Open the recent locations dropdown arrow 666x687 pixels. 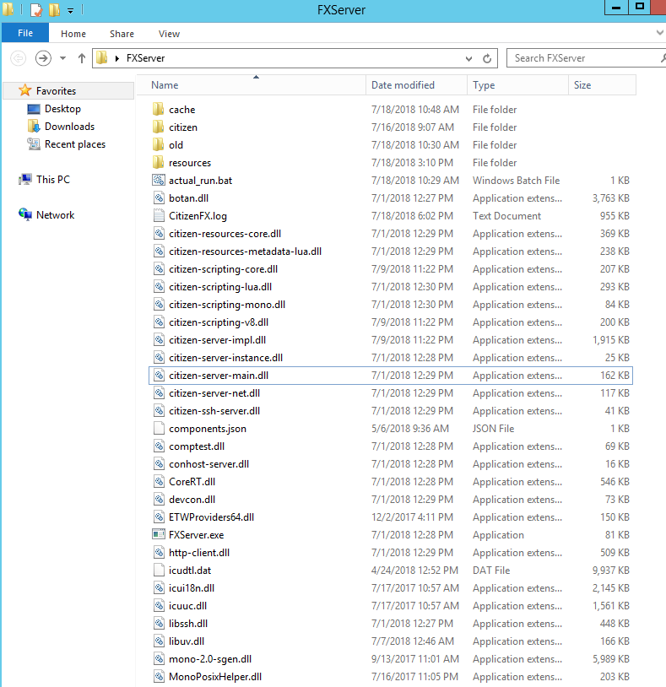(63, 58)
